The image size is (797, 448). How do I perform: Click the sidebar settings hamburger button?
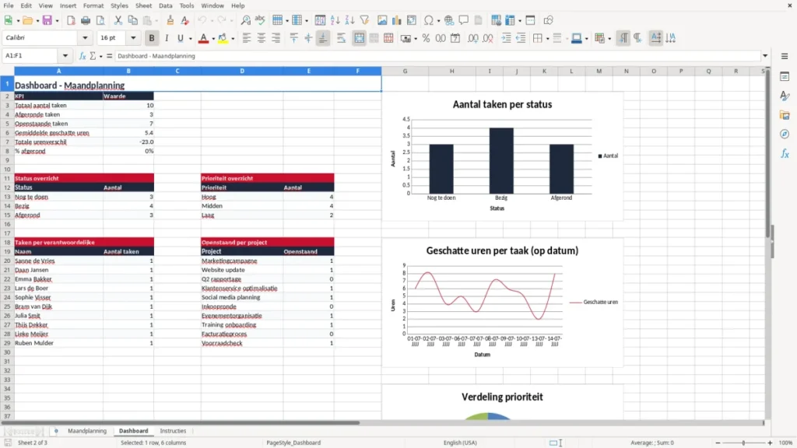(x=785, y=56)
